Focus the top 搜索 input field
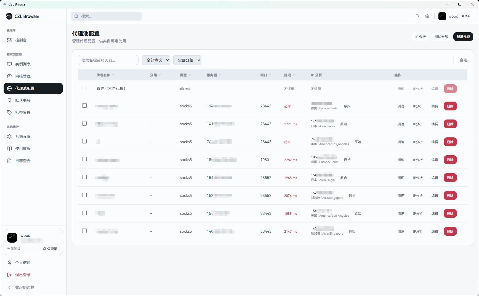 [x=106, y=16]
